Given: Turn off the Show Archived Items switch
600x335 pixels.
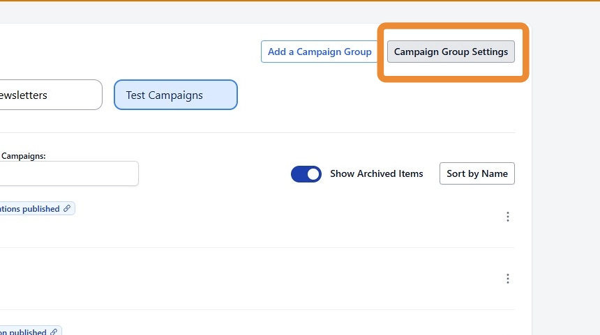Looking at the screenshot, I should point(306,174).
